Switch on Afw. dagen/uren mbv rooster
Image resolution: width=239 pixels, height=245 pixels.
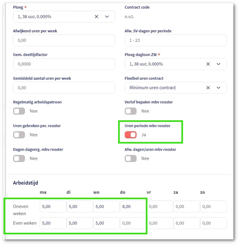click(x=131, y=158)
